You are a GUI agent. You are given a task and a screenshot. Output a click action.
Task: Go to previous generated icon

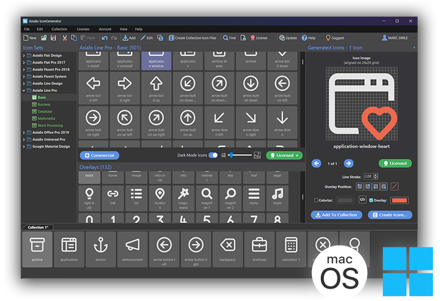coord(316,163)
